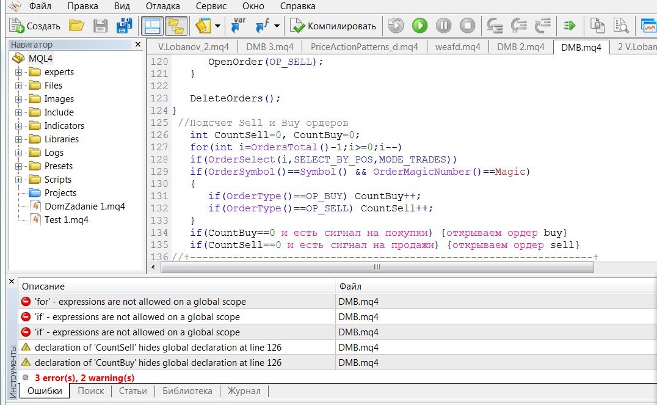Click the find in files magnifier icon
Screen dimensions: 657x405
(x=621, y=26)
